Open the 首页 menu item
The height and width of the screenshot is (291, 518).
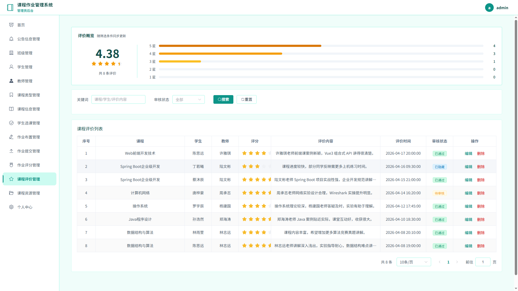click(30, 25)
